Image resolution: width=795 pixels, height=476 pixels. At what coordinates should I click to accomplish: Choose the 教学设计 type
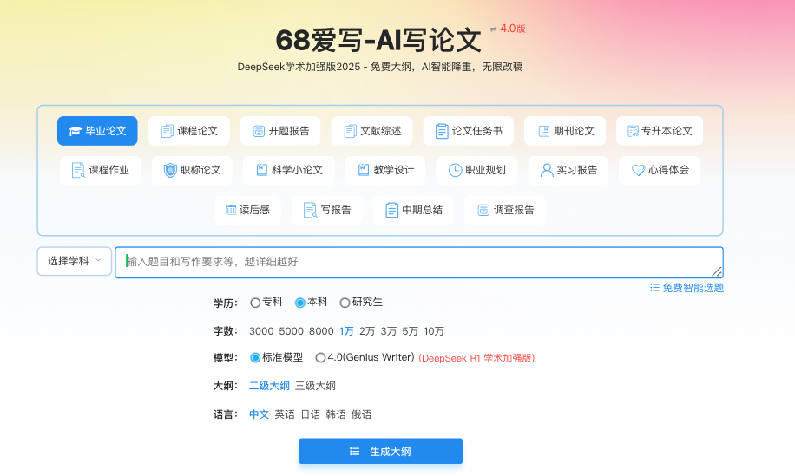(x=385, y=170)
